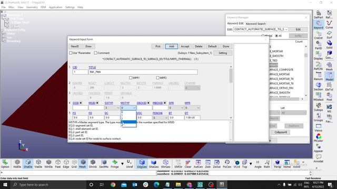Screen dimensions: 337x189
Task: Enable Use *Parameter checkbox
Action: (71, 53)
